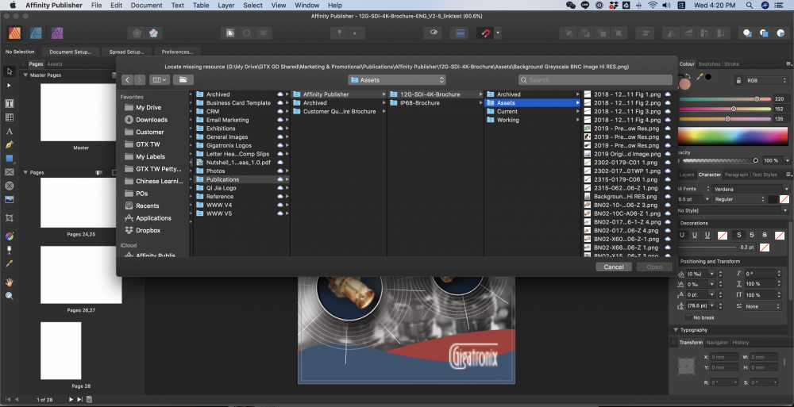
Task: Click the Cancel button
Action: coord(613,267)
